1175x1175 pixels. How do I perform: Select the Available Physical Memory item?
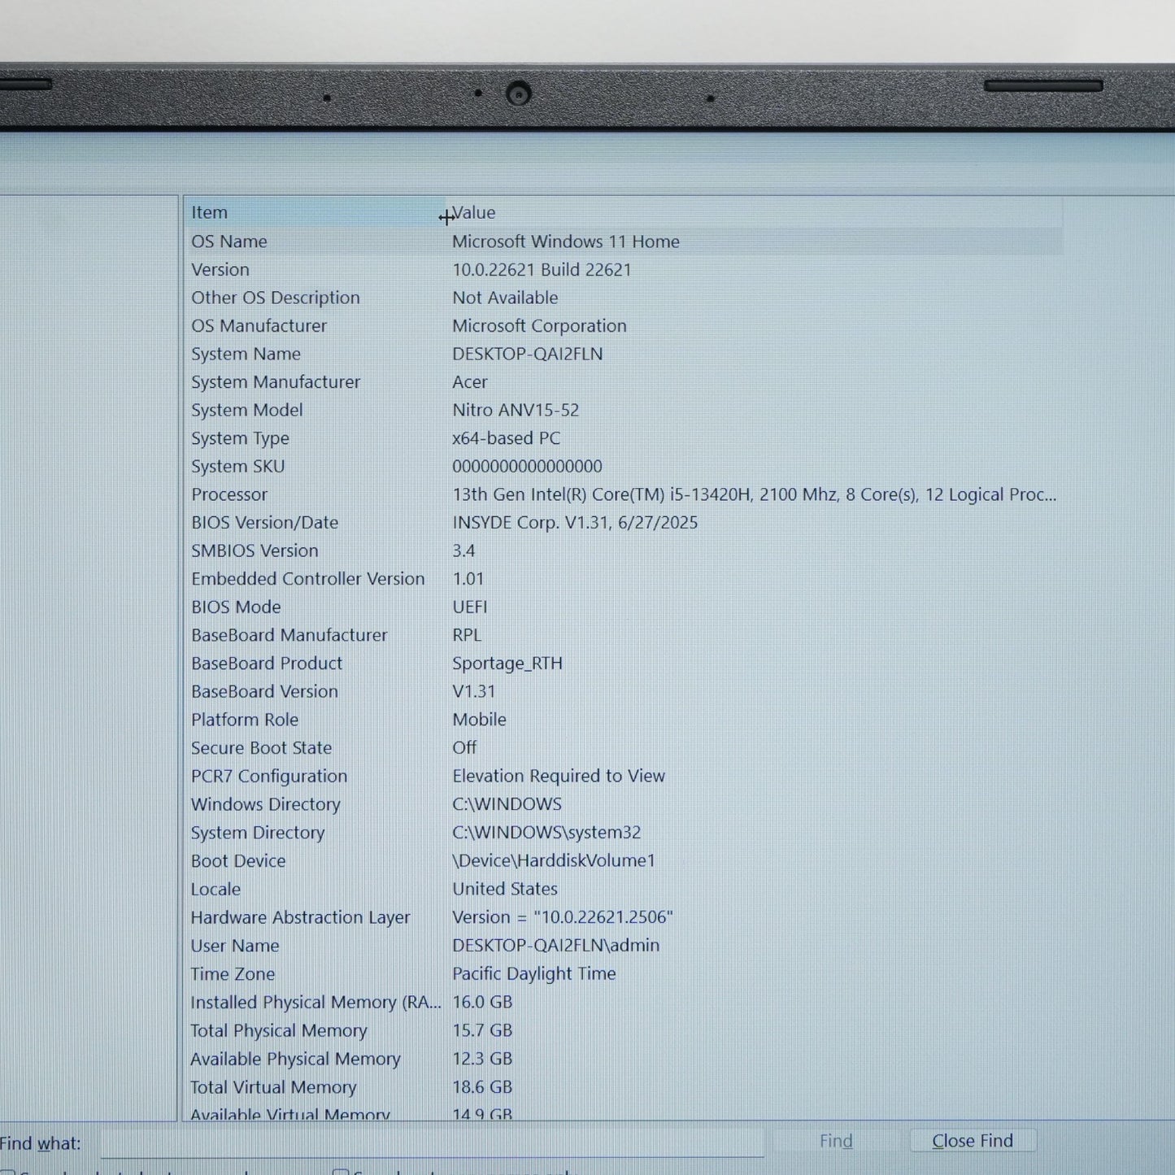tap(296, 1060)
